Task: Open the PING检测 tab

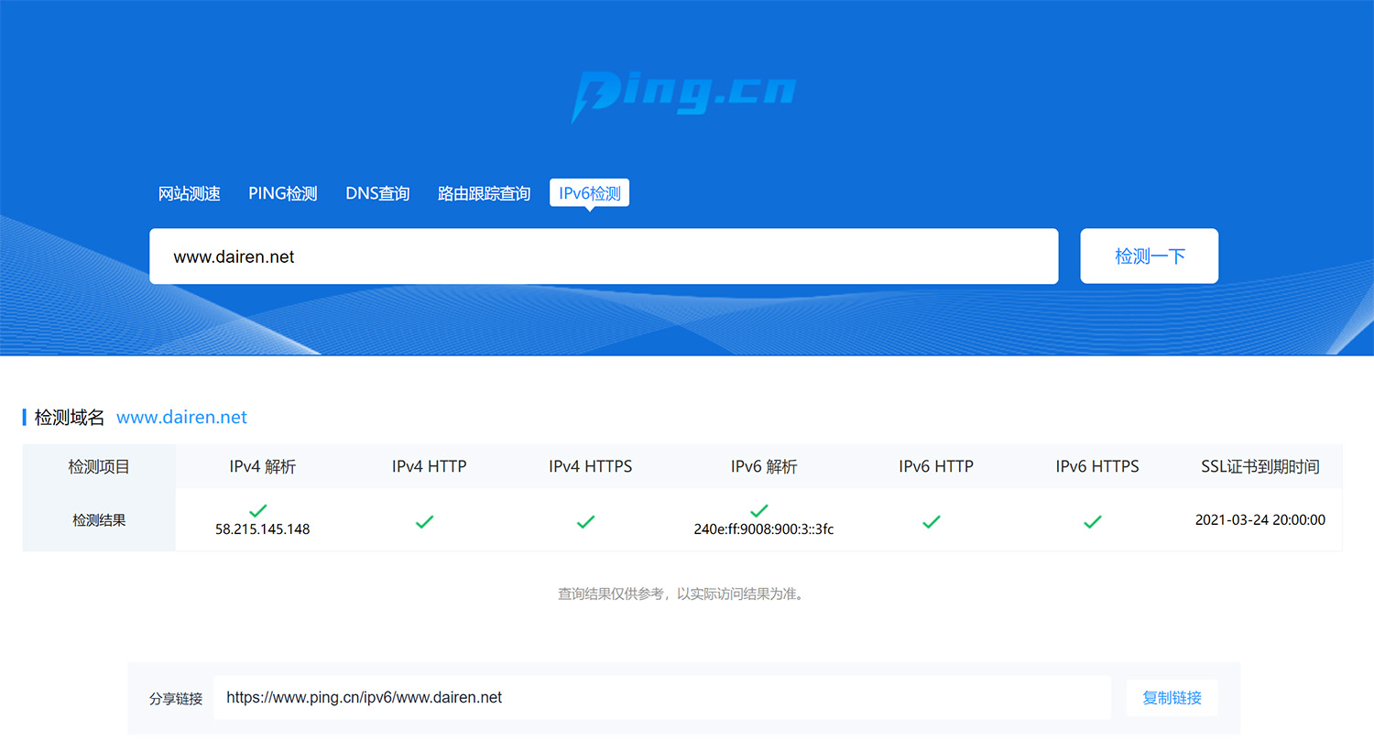Action: pos(282,193)
